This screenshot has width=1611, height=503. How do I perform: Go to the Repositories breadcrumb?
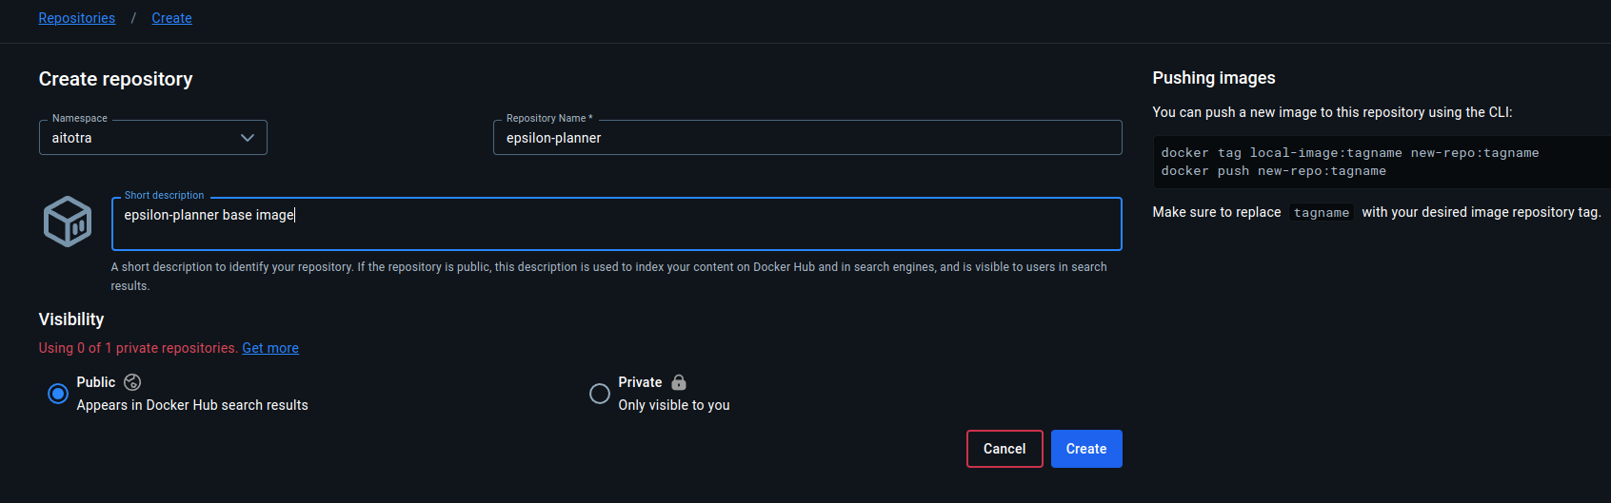(77, 18)
